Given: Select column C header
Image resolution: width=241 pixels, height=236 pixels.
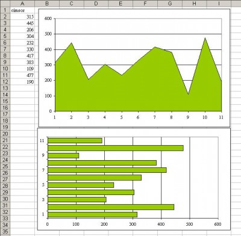Looking at the screenshot, I should coord(72,4).
